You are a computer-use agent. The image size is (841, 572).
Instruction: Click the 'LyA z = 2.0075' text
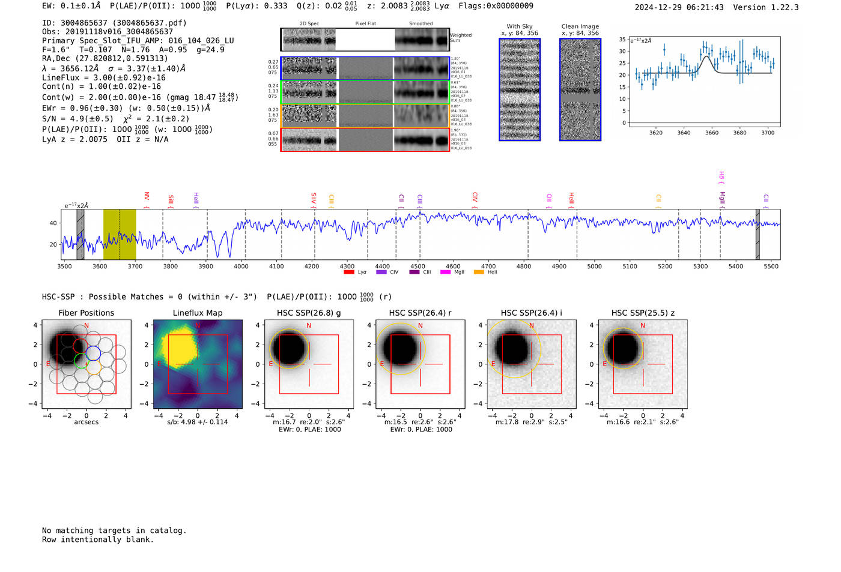74,139
